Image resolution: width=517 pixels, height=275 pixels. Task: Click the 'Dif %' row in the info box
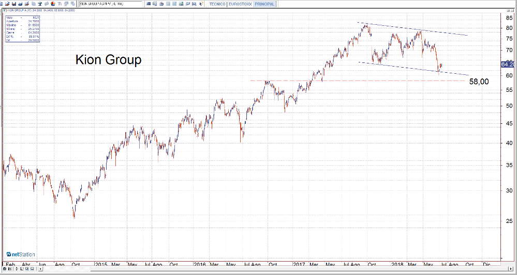pos(22,36)
